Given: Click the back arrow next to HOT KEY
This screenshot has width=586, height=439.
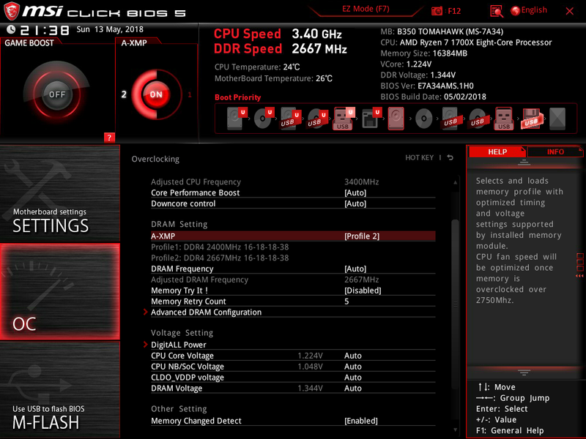Looking at the screenshot, I should coord(450,157).
